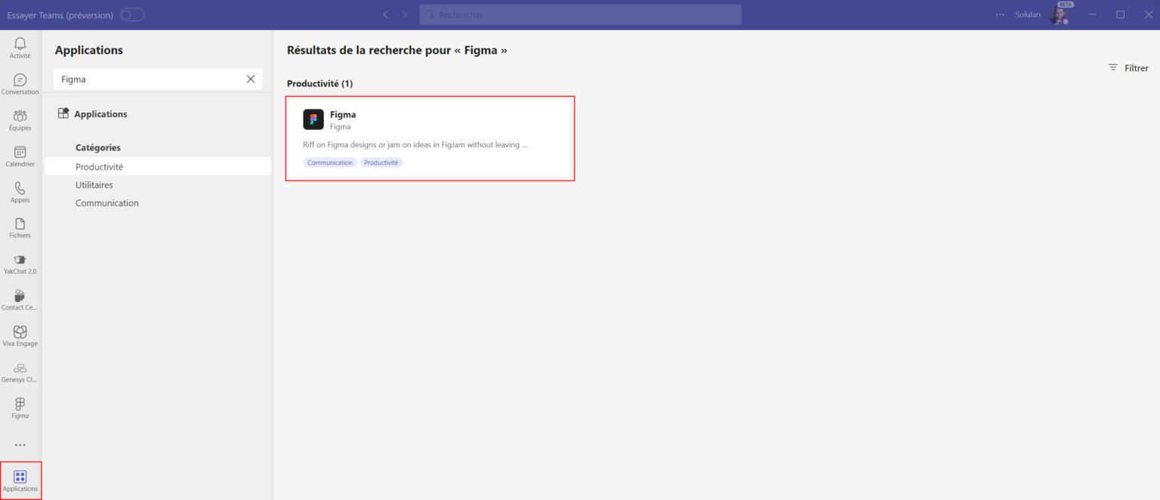
Task: Go to the Appels section
Action: (x=20, y=191)
